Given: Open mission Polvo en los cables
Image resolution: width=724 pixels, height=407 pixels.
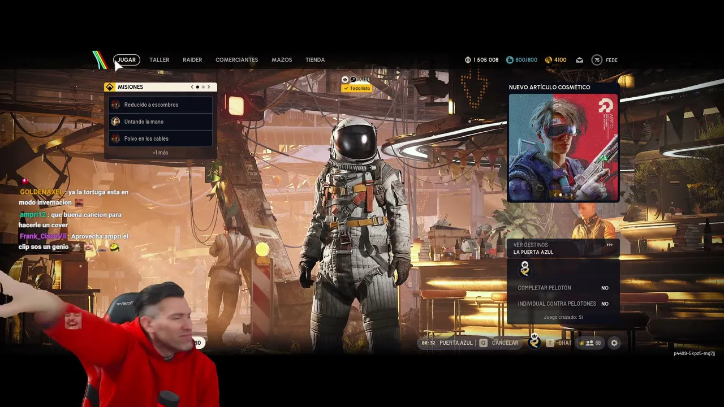Looking at the screenshot, I should pyautogui.click(x=161, y=138).
